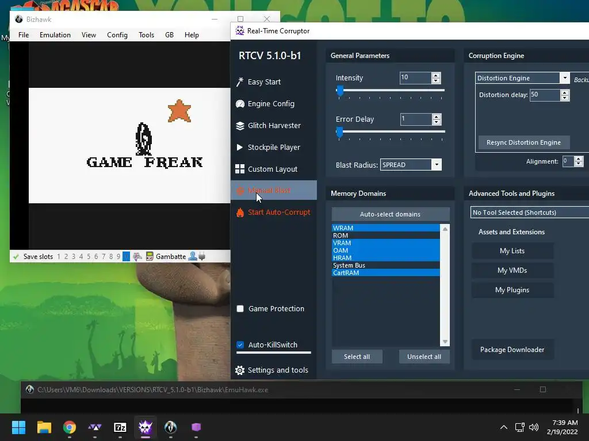Increase Distortion delay with up arrow
The height and width of the screenshot is (441, 589).
coord(565,92)
